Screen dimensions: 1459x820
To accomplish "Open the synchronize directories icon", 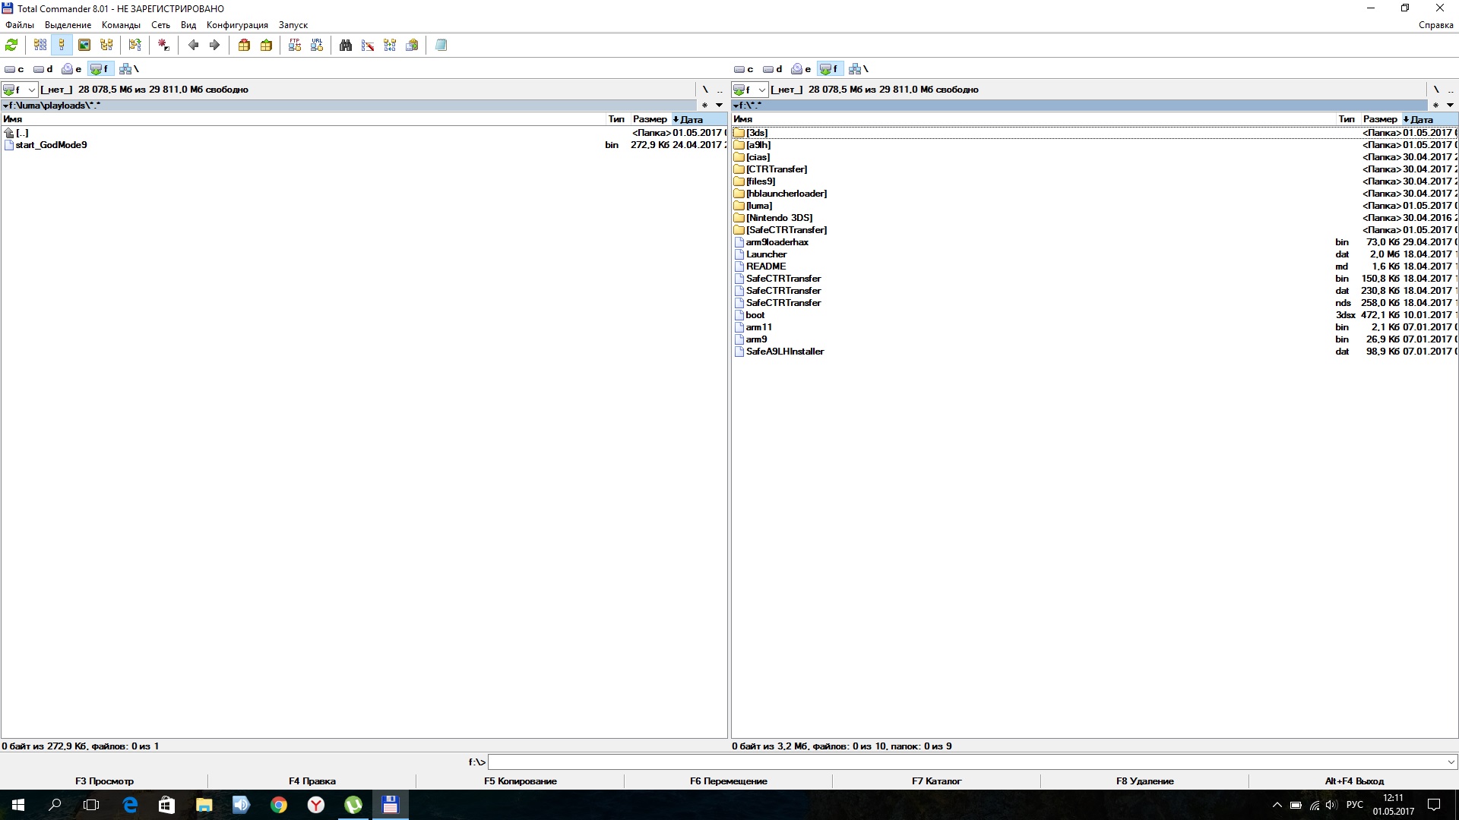I will [390, 46].
